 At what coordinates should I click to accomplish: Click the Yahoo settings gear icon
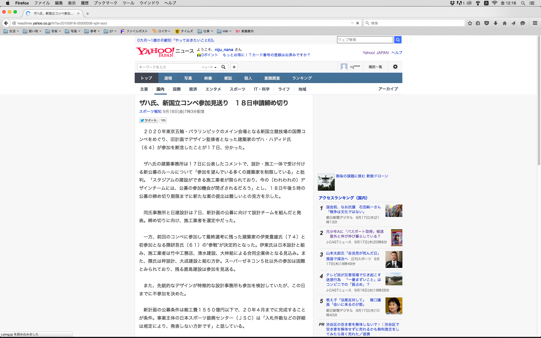[x=395, y=67]
